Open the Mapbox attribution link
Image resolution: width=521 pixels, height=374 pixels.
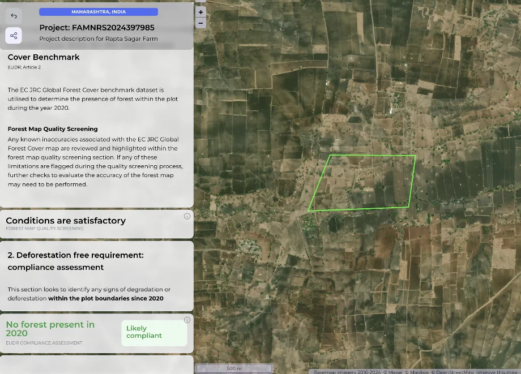[417, 372]
